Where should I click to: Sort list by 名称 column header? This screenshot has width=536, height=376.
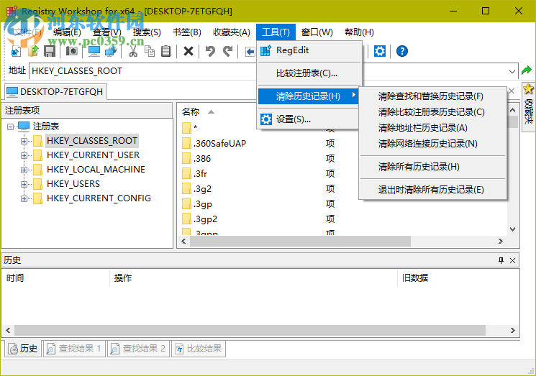point(191,112)
